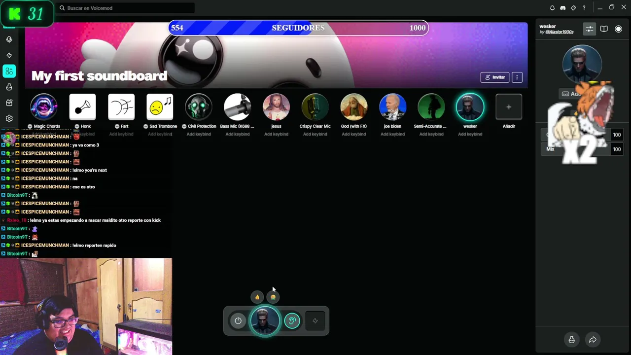Add keybind under jesus
Viewport: 631px width, 355px height.
(x=276, y=134)
